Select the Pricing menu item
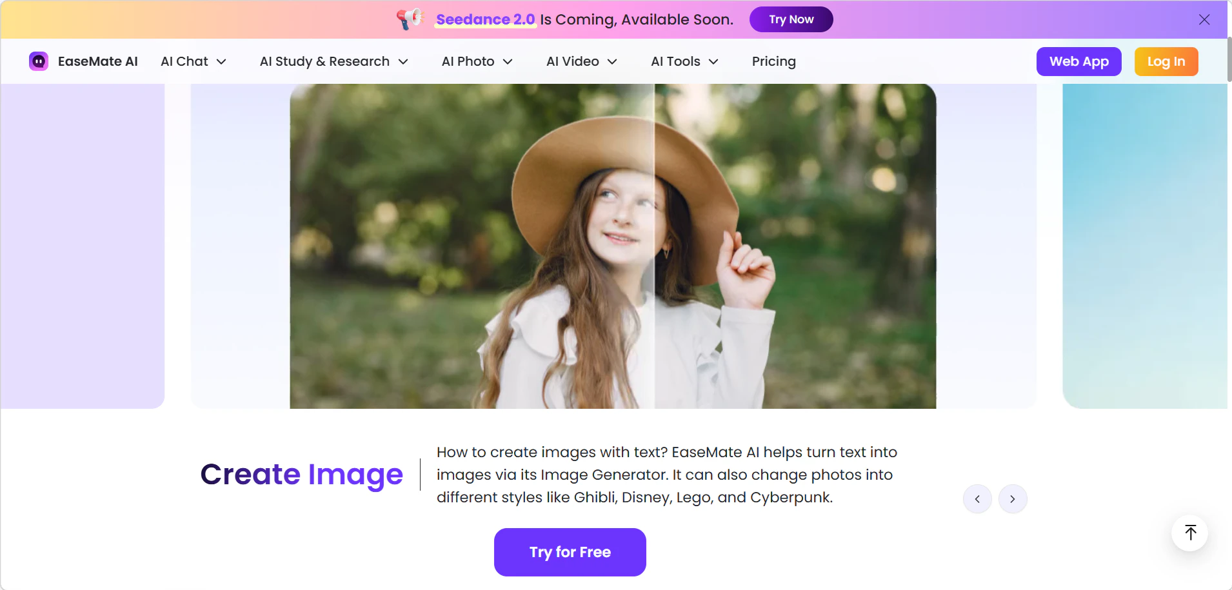Viewport: 1232px width, 590px height. coord(773,61)
